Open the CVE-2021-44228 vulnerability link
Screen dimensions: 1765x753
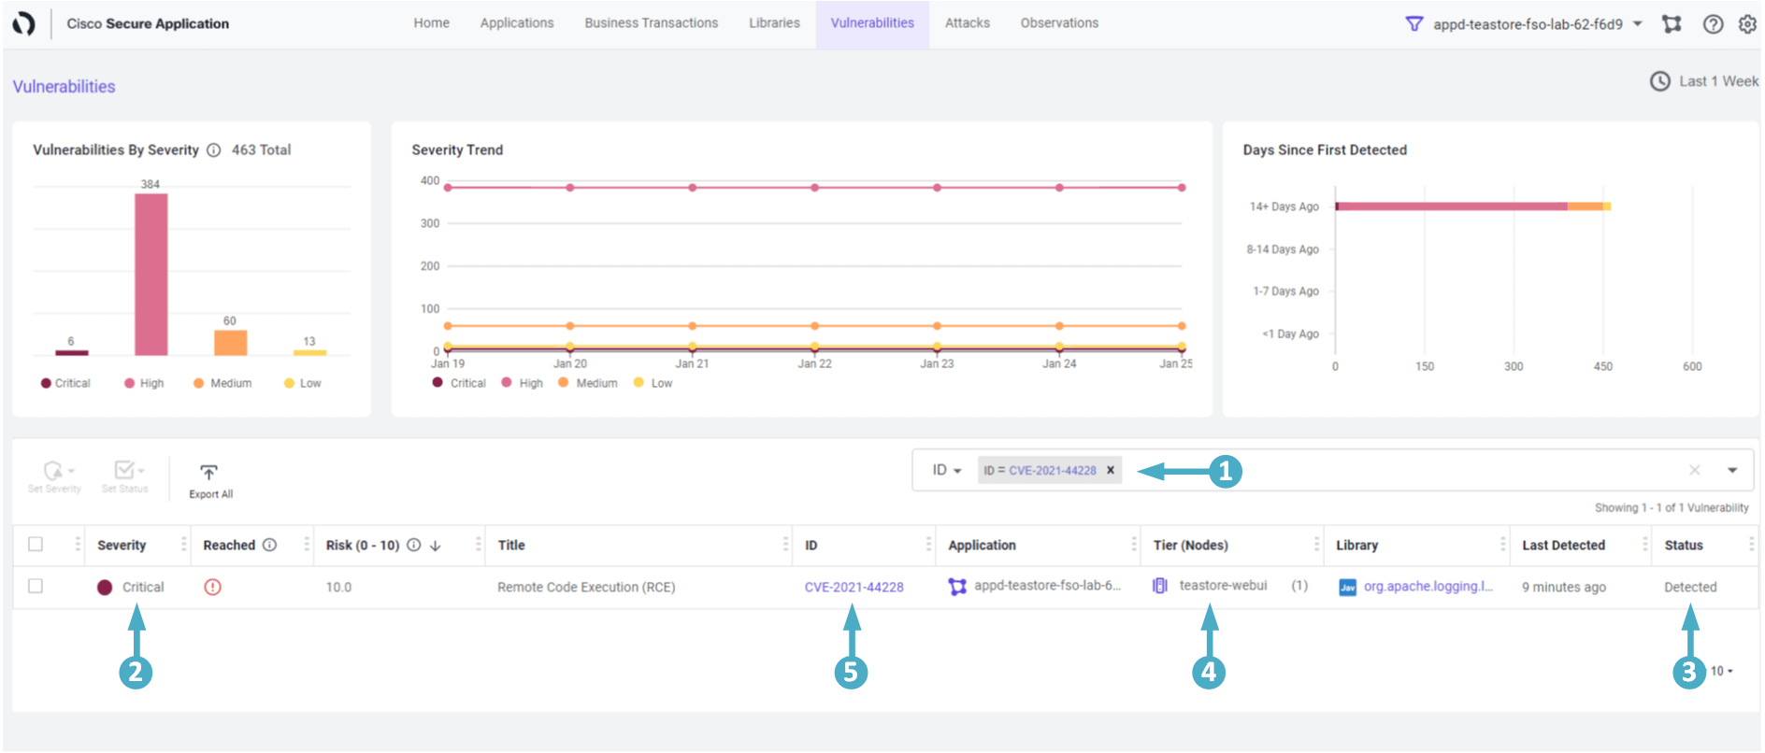pos(854,588)
